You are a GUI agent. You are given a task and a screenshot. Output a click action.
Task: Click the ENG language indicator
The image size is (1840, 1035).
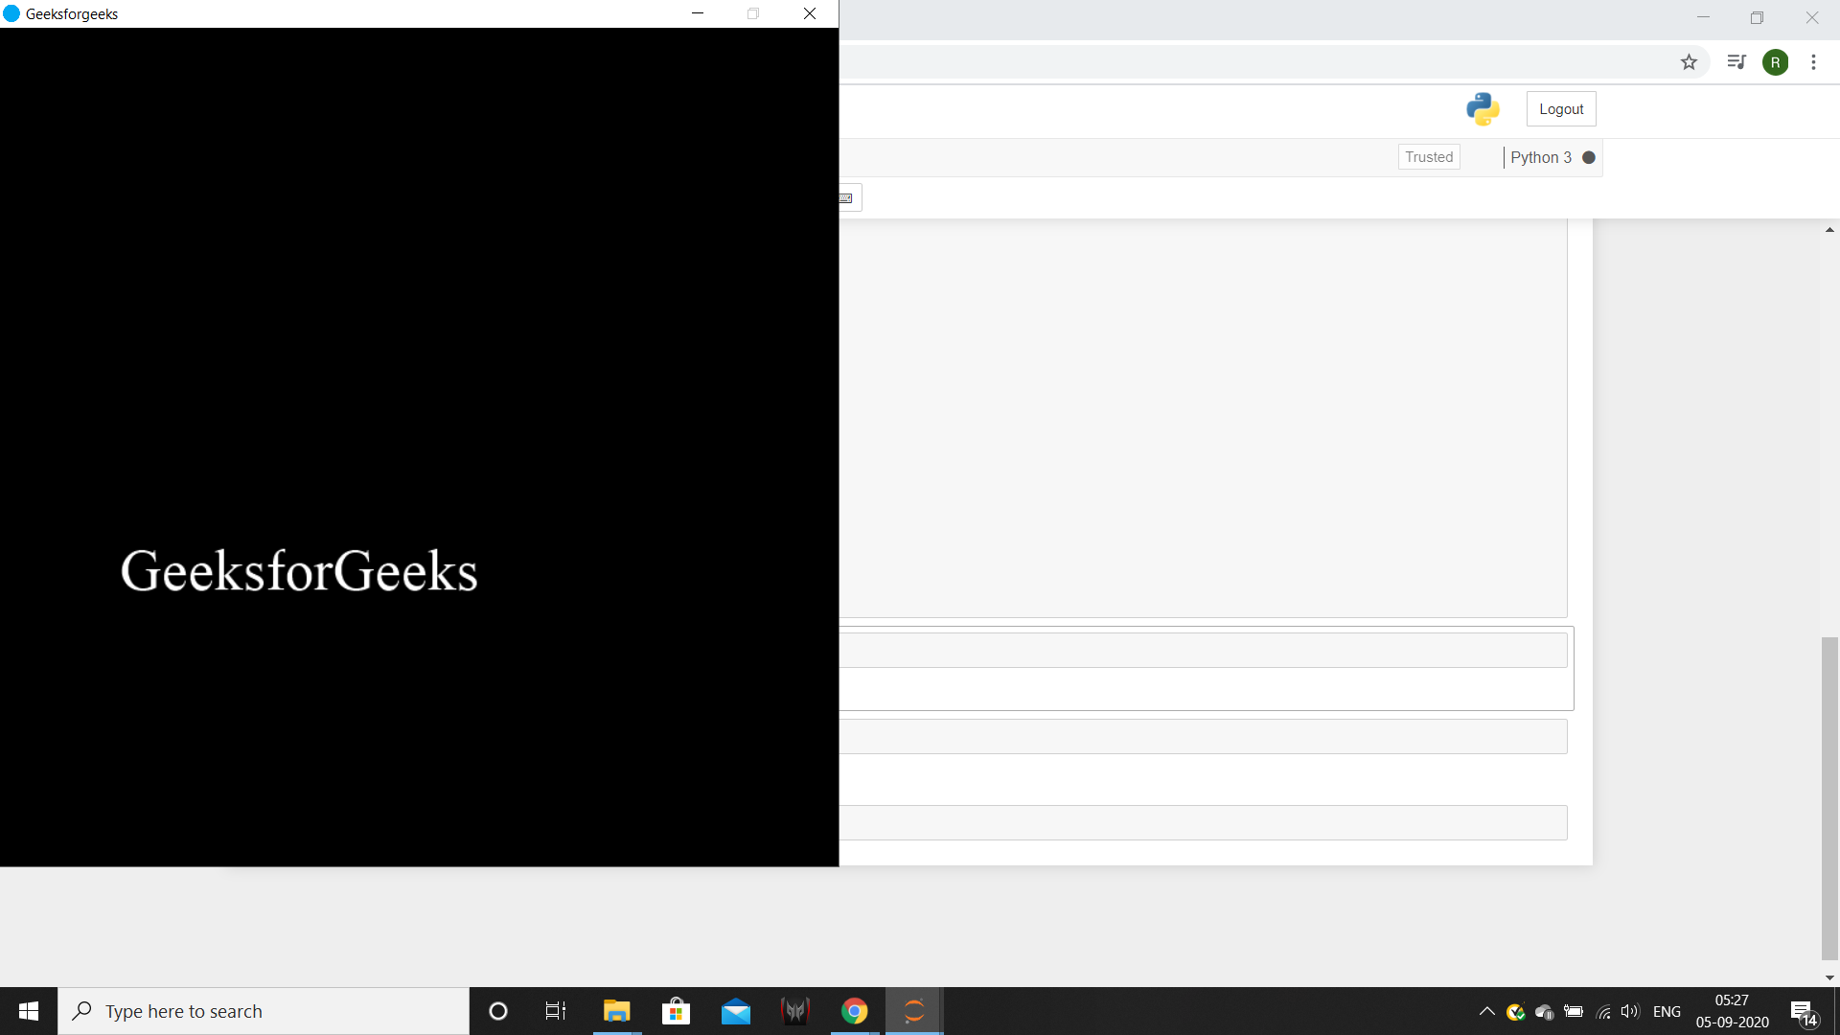coord(1667,1011)
